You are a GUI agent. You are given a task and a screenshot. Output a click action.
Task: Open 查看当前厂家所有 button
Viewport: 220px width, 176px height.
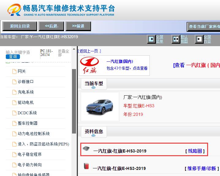click(x=203, y=27)
